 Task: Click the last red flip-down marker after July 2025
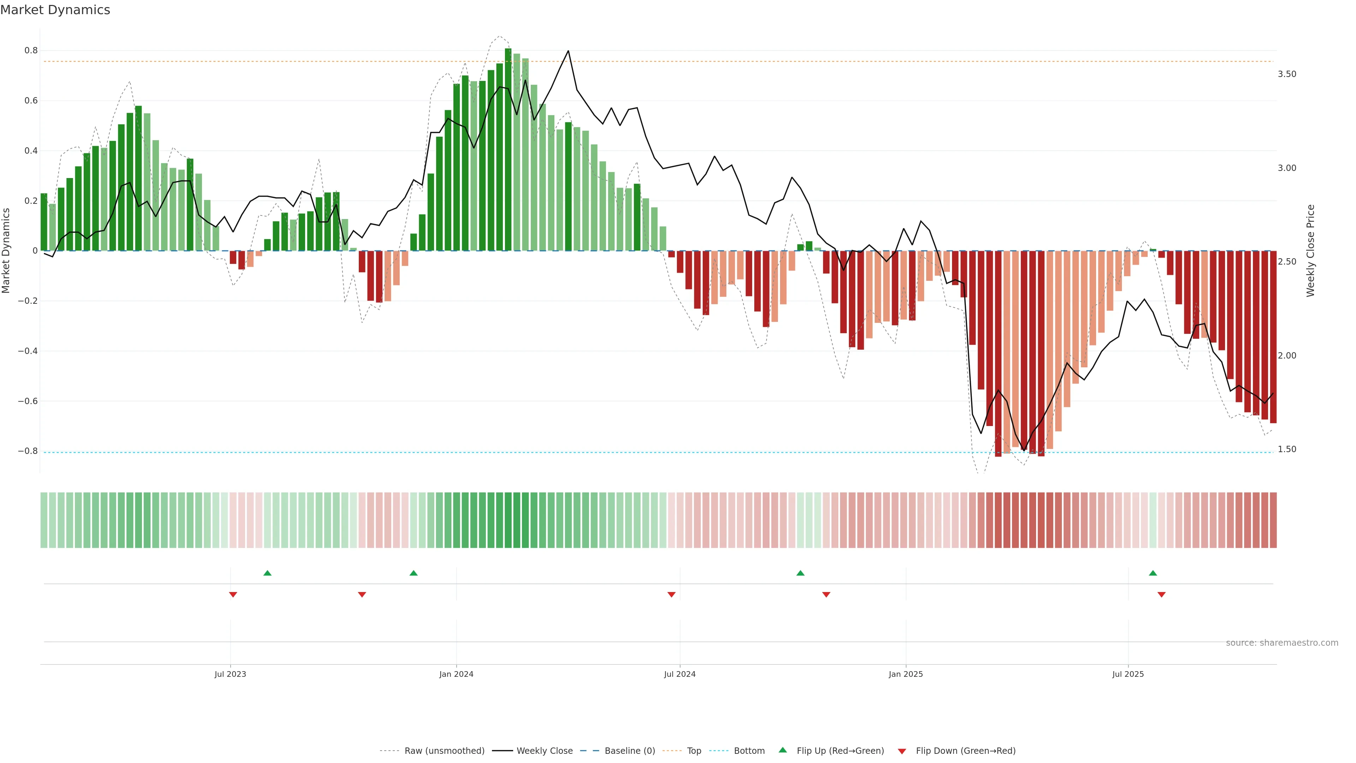1161,595
